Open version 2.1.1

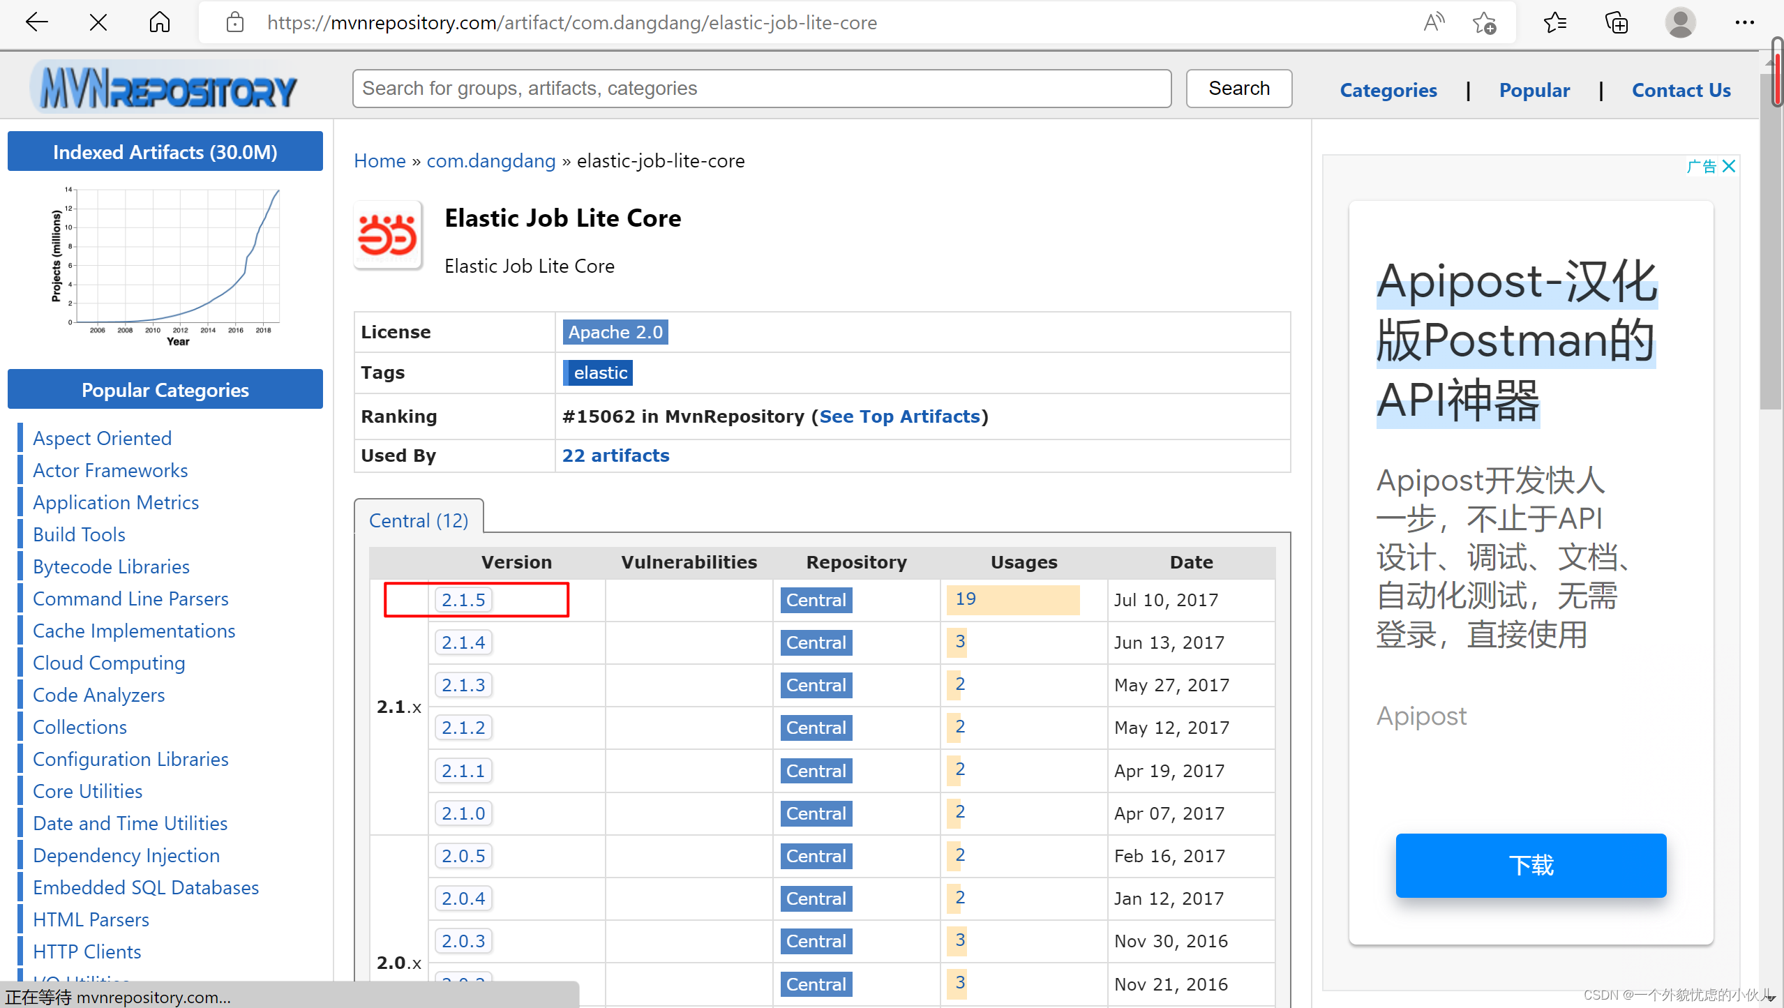pyautogui.click(x=463, y=771)
